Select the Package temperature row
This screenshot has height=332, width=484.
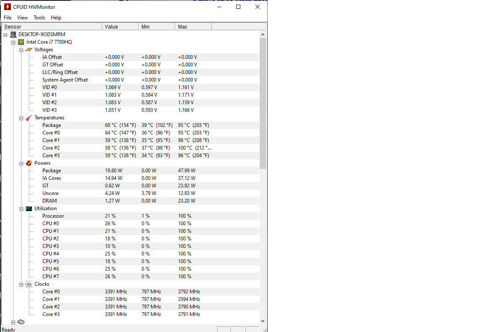(x=52, y=125)
